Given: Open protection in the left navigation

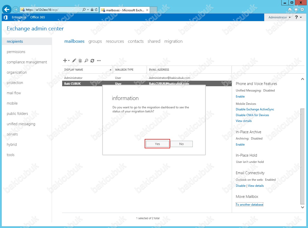Looking at the screenshot, I should [15, 83].
